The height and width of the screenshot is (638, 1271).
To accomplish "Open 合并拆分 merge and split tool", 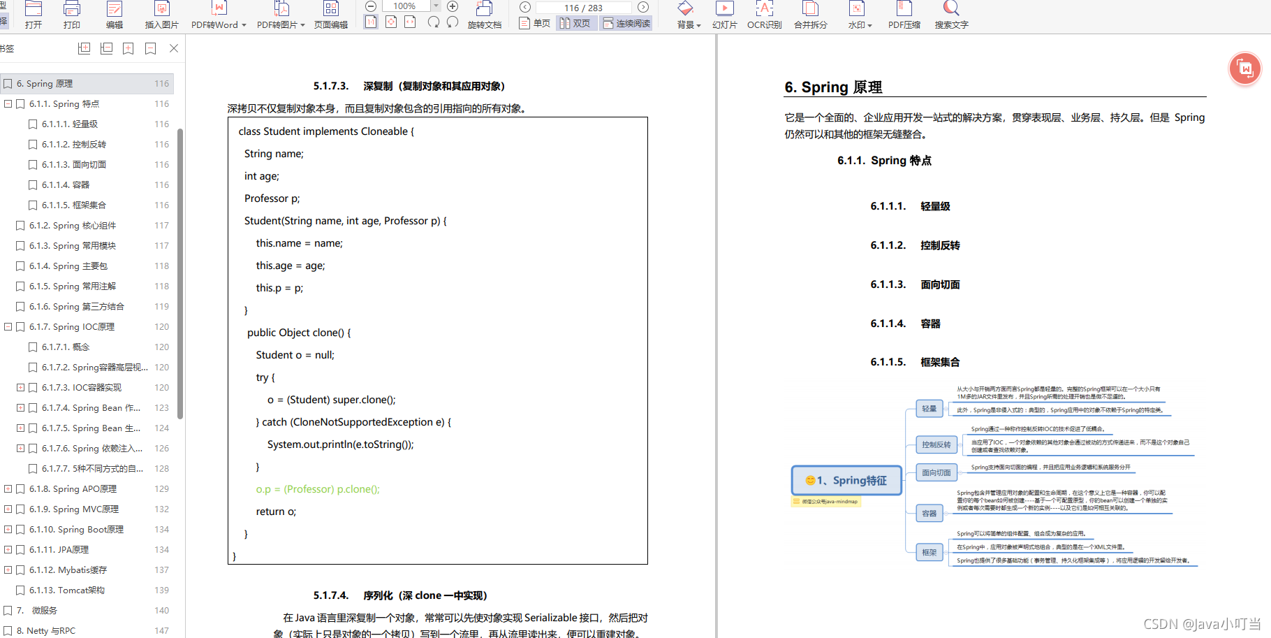I will tap(811, 15).
